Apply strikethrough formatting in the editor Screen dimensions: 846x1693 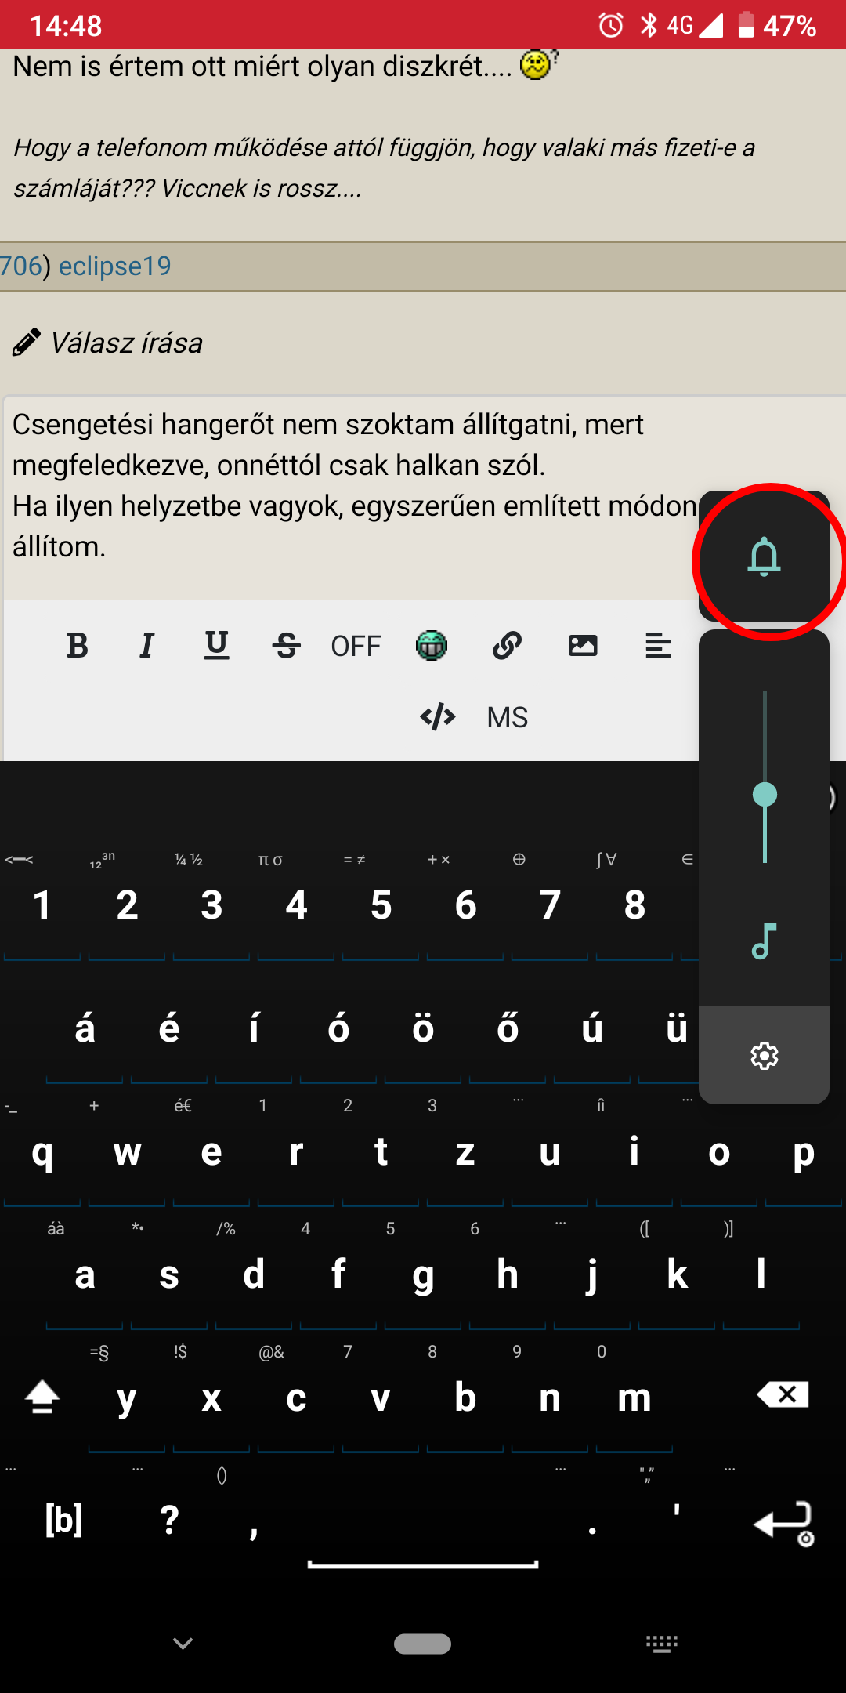coord(287,646)
